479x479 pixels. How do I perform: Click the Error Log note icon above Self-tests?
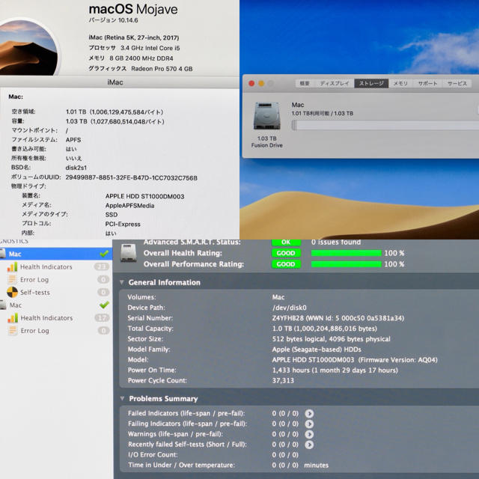12,279
